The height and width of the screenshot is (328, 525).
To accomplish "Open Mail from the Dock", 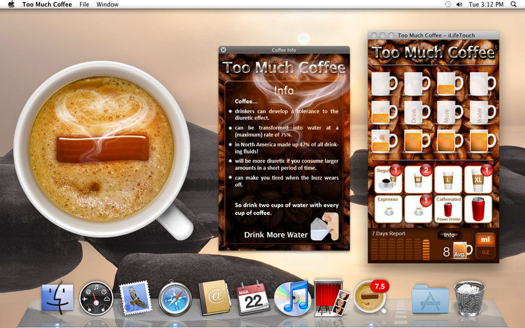I will click(x=136, y=298).
